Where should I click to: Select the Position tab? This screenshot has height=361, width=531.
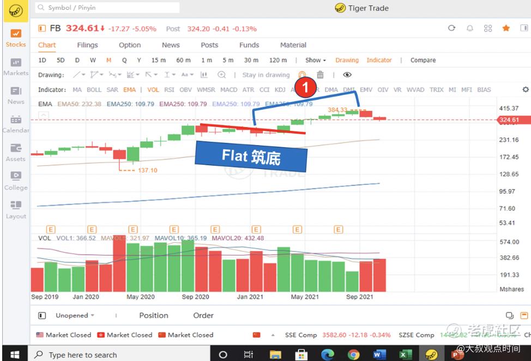click(154, 315)
